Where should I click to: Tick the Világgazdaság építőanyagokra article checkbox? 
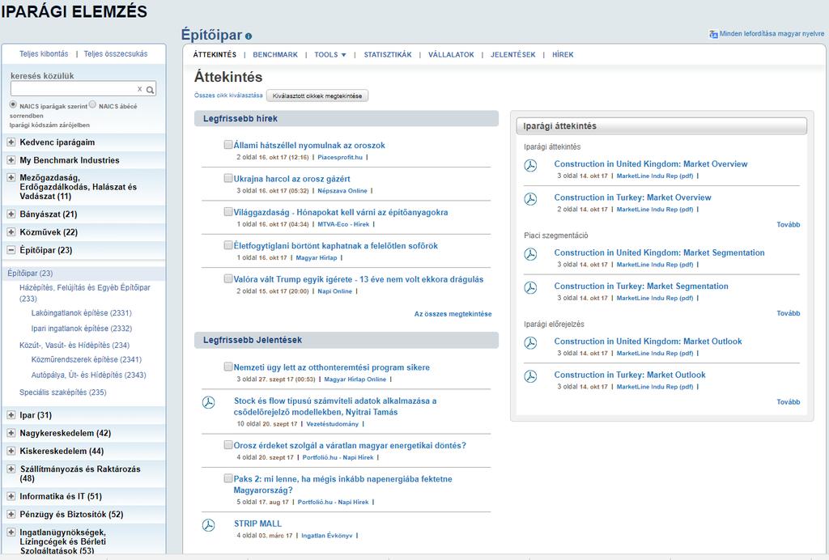pos(227,212)
